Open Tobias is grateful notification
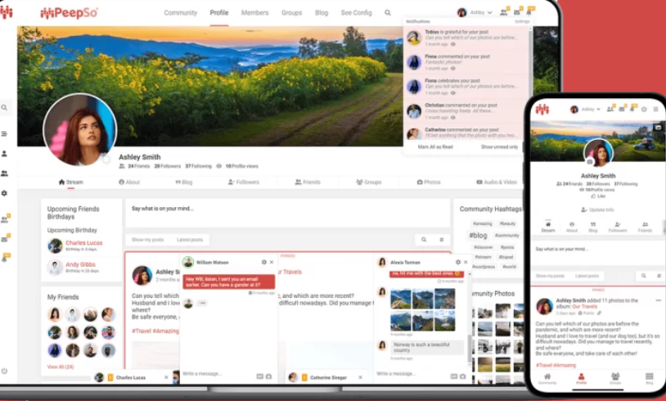 coord(466,38)
